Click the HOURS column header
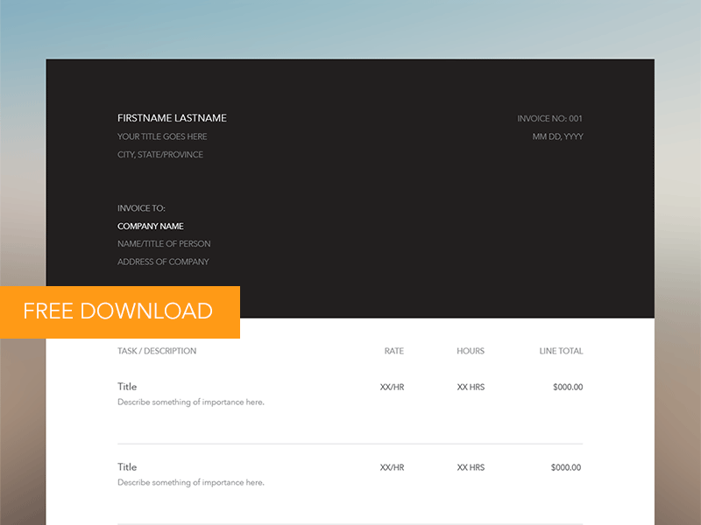Image resolution: width=701 pixels, height=525 pixels. coord(470,350)
